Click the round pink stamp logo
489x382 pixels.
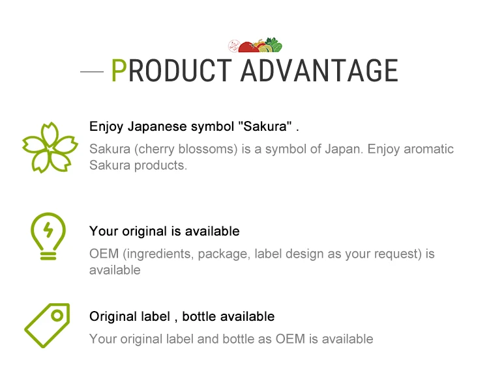click(233, 46)
